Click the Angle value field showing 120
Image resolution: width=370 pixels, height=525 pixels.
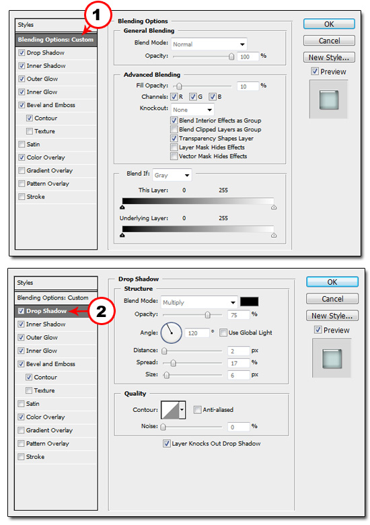point(196,333)
